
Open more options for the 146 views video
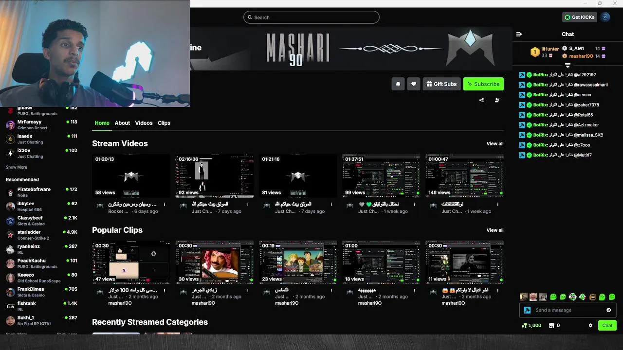(497, 204)
